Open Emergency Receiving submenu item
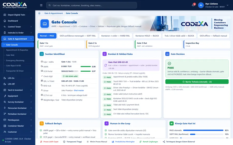 point(15,61)
